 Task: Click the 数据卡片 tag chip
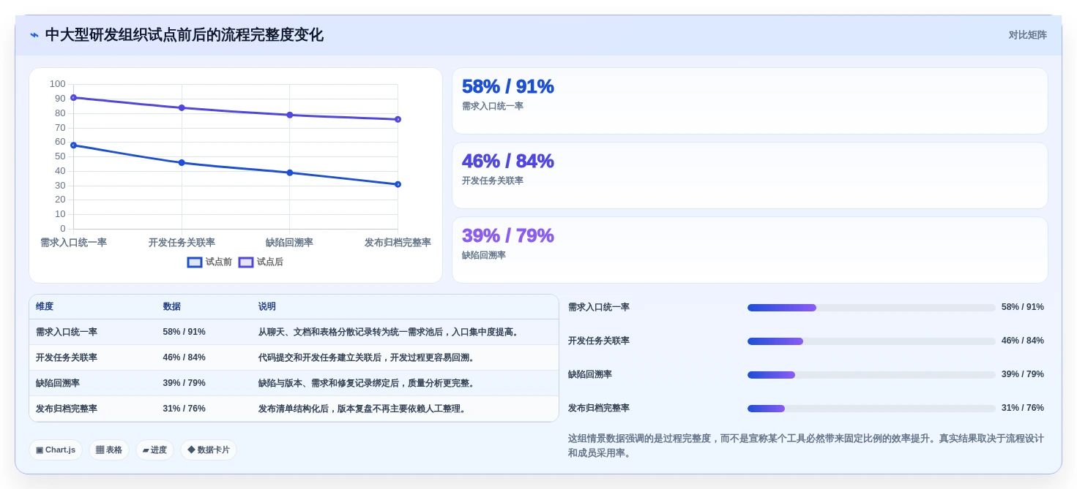click(x=209, y=450)
